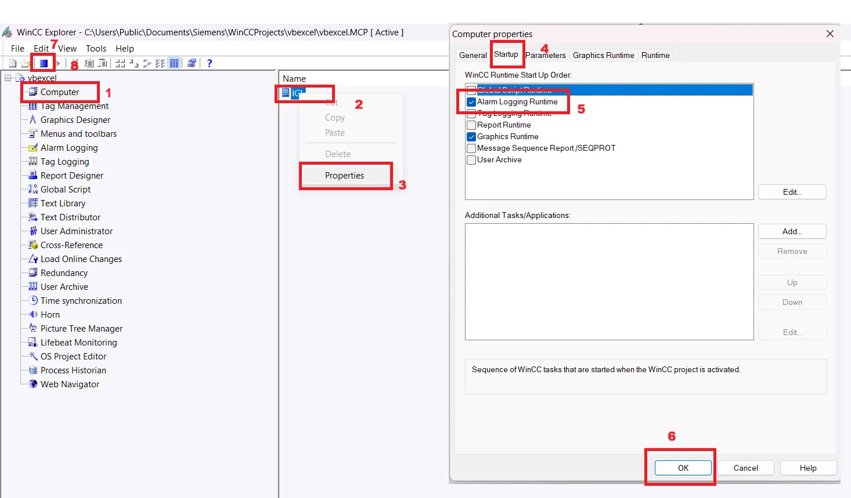Image resolution: width=851 pixels, height=498 pixels.
Task: Click Cancel in Computer properties dialog
Action: [746, 468]
